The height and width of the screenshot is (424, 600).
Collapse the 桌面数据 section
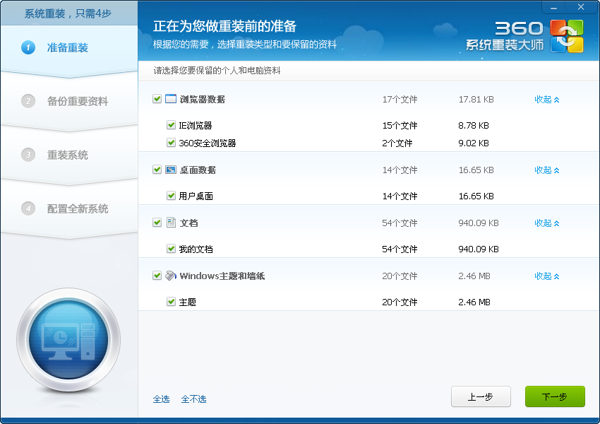click(546, 170)
